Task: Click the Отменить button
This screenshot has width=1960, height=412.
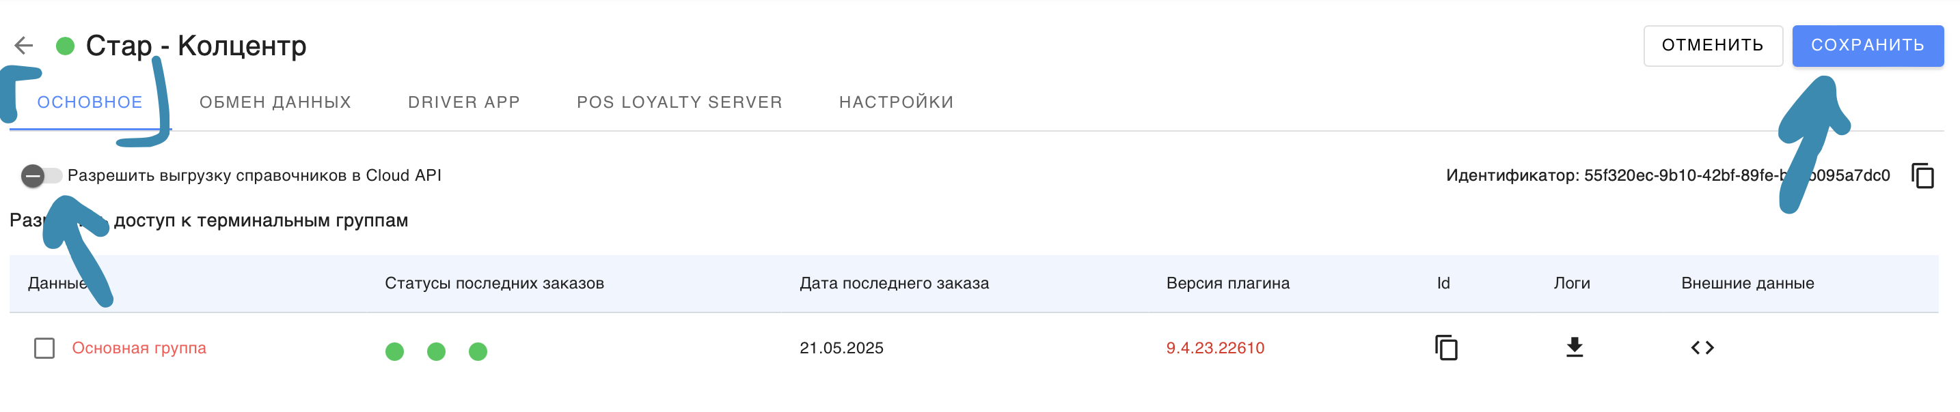Action: coord(1712,46)
